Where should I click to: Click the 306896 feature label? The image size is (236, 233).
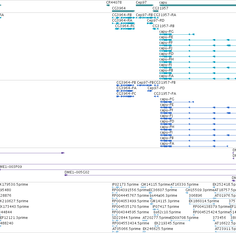[195, 196]
